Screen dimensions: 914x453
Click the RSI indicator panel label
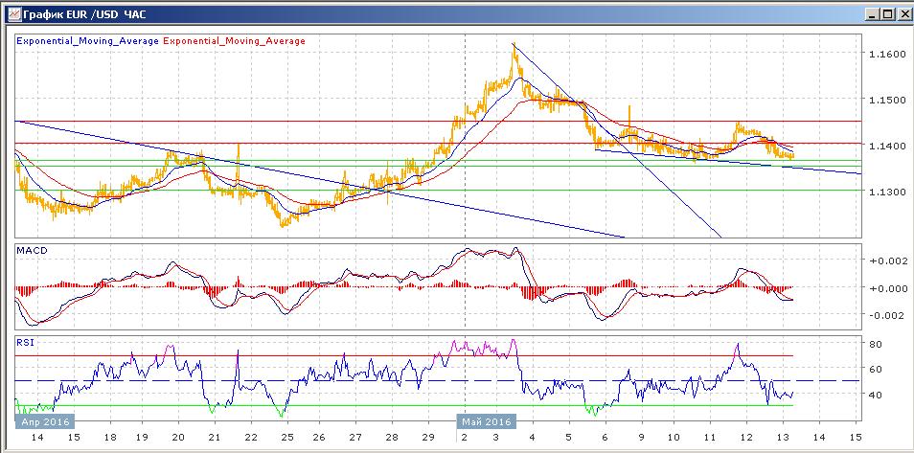click(x=26, y=340)
